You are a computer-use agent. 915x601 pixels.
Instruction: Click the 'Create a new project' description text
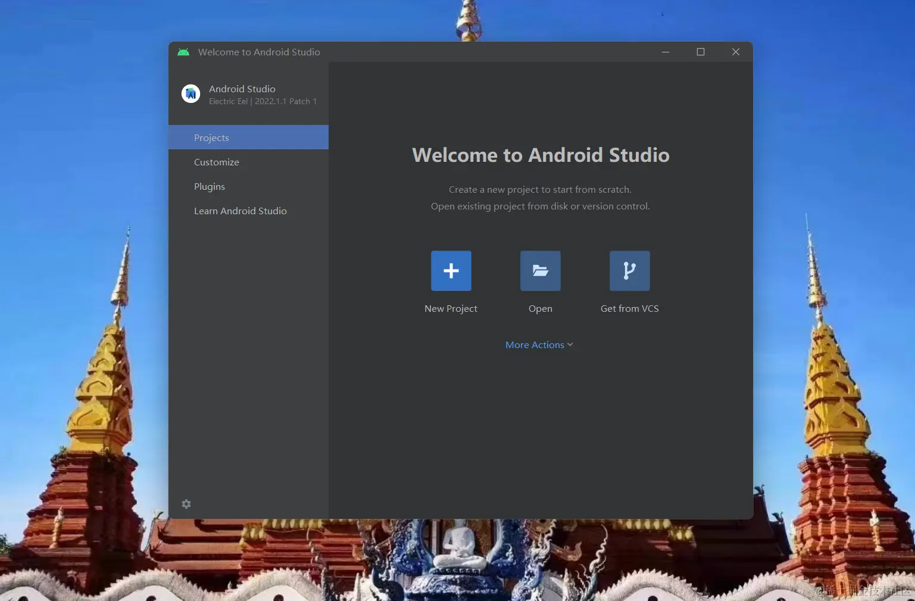tap(540, 189)
